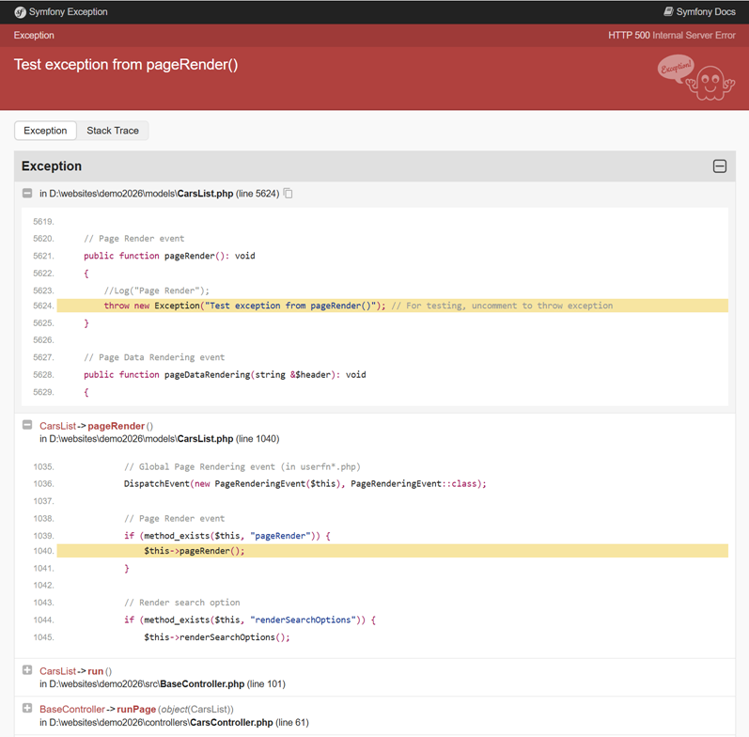This screenshot has width=749, height=737.
Task: Open the Symfony Docs link
Action: click(699, 11)
